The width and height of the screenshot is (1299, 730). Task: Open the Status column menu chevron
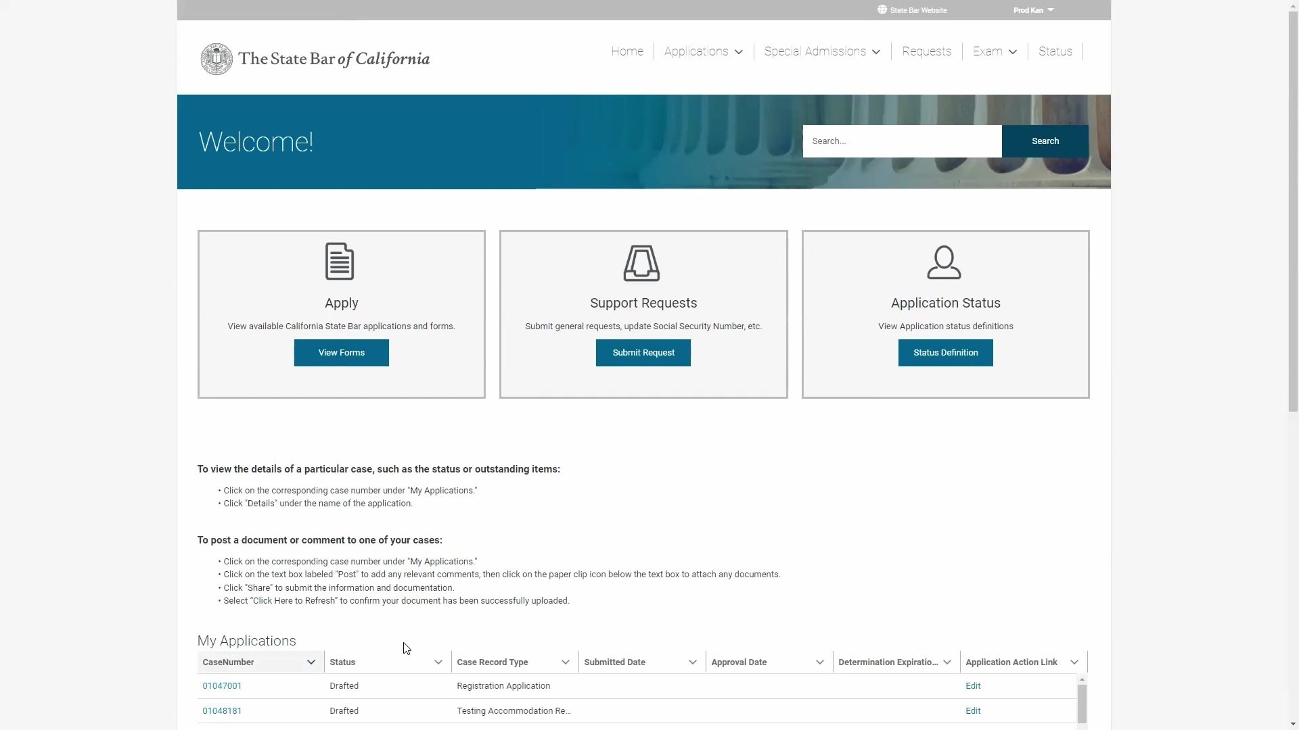[438, 662]
